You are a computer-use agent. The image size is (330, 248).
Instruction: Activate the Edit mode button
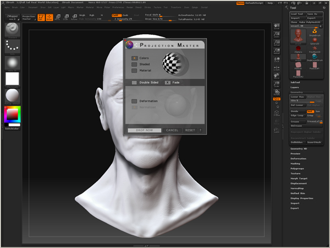coord(40,18)
